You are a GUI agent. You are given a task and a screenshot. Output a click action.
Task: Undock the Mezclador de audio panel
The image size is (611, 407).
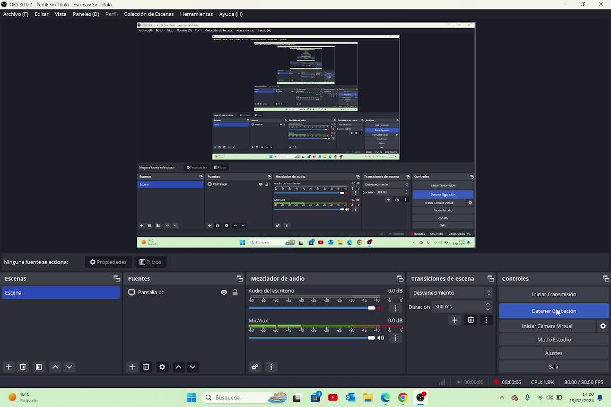(x=400, y=278)
